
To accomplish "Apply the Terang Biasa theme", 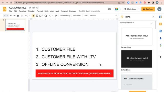I will click(137, 36).
